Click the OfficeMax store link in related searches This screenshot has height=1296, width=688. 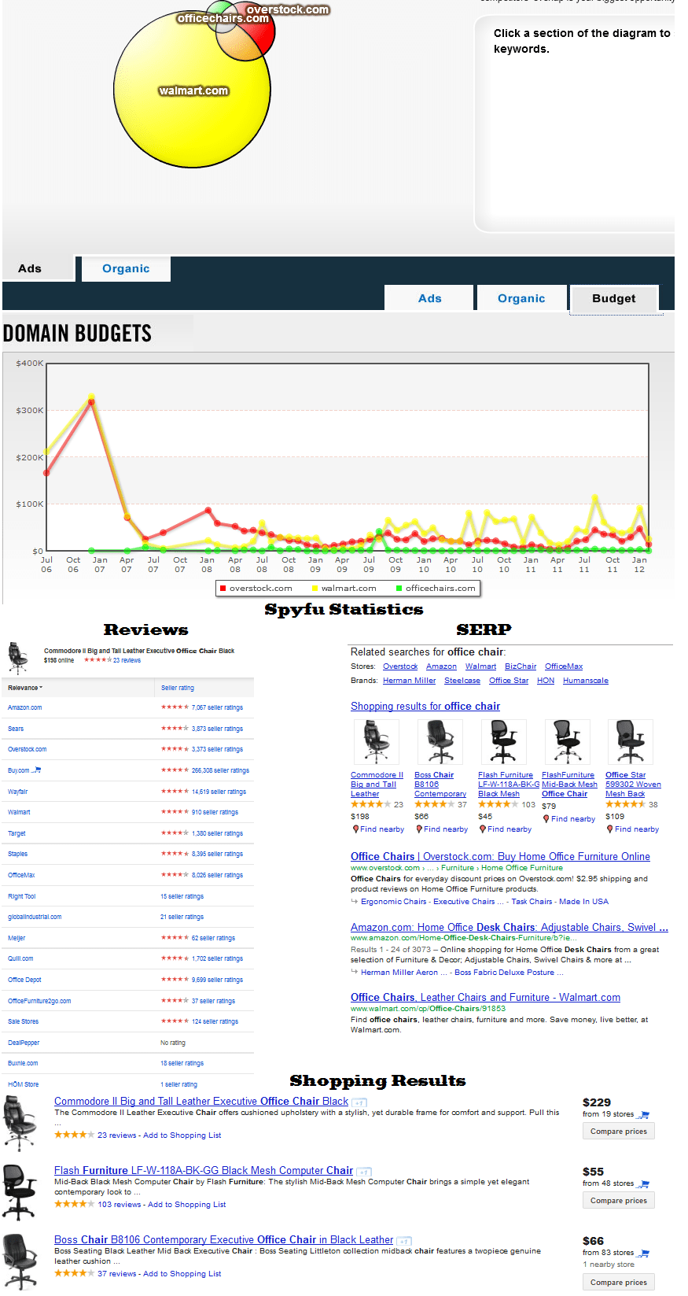[x=564, y=666]
